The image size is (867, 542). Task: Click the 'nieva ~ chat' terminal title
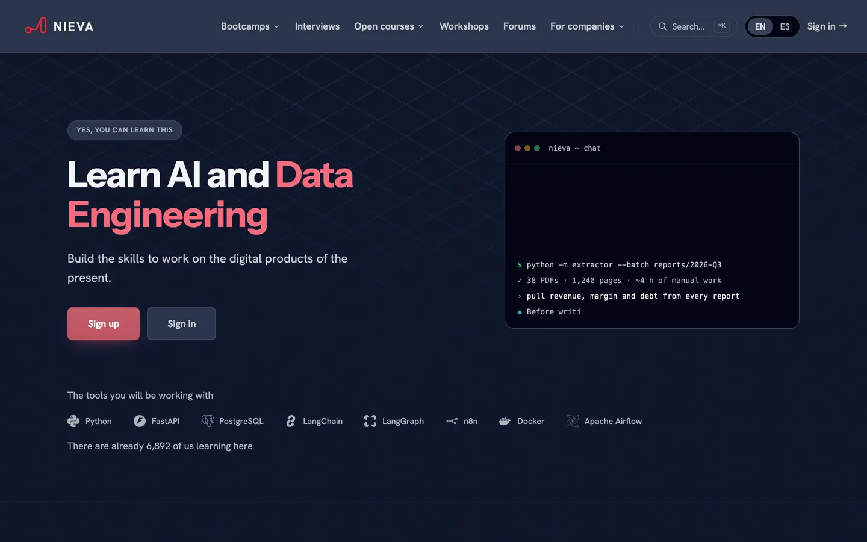574,148
